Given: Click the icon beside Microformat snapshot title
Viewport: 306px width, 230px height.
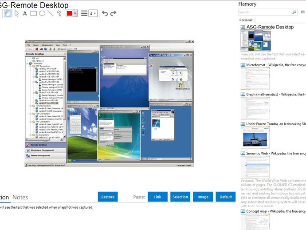Looking at the screenshot, I should (243, 65).
